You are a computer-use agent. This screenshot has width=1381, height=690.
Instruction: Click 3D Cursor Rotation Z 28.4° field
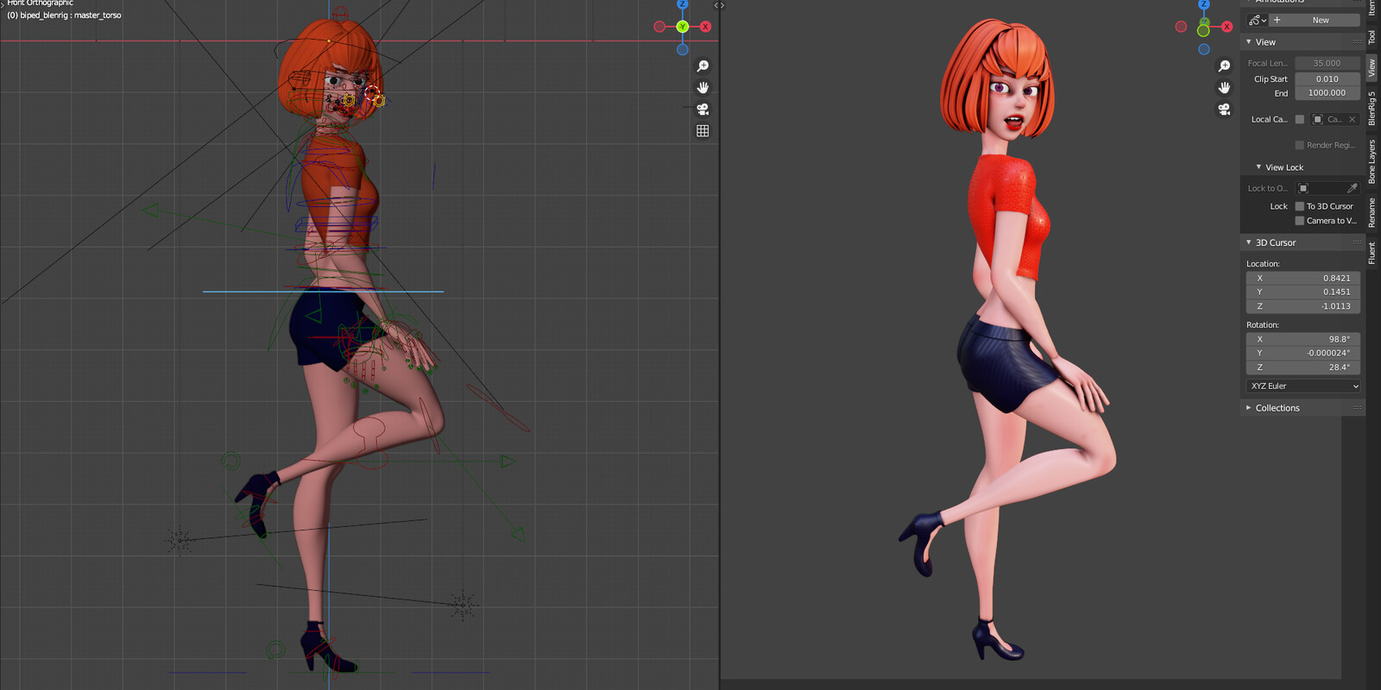[1303, 367]
